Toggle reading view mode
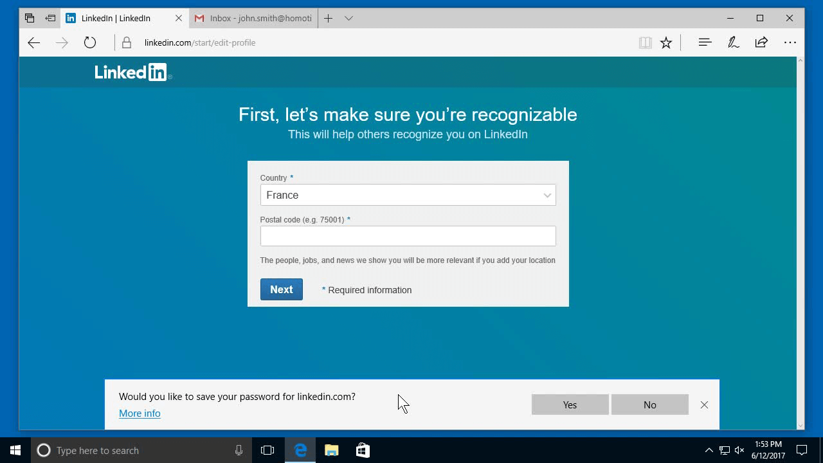823x463 pixels. coord(645,42)
